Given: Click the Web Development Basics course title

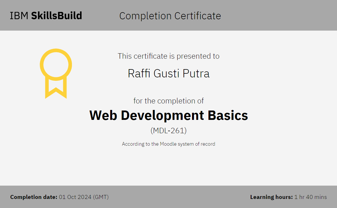Looking at the screenshot, I should click(168, 115).
